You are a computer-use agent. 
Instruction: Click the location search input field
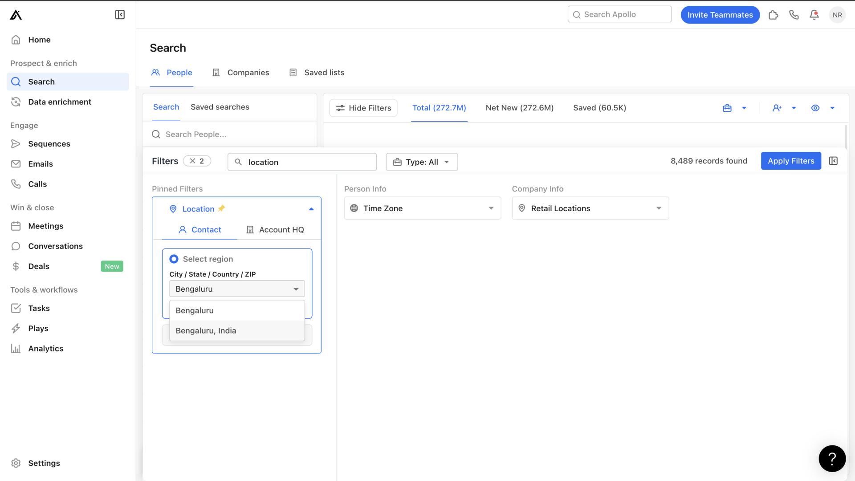pyautogui.click(x=236, y=288)
